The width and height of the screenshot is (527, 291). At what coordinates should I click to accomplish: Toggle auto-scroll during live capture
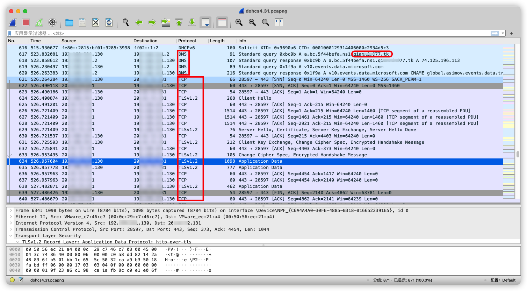205,22
